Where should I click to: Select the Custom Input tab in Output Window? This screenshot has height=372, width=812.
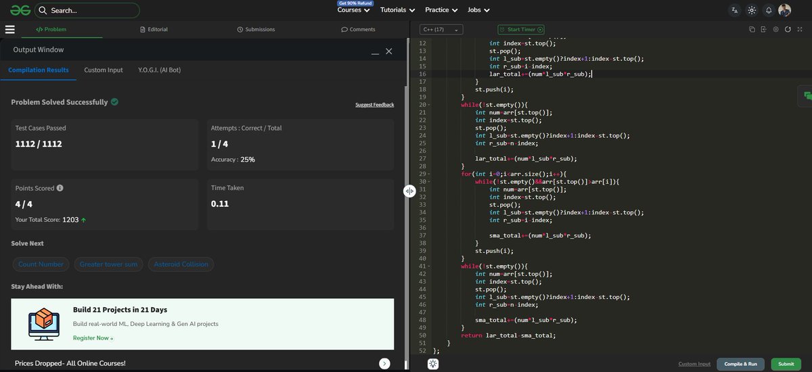point(104,70)
